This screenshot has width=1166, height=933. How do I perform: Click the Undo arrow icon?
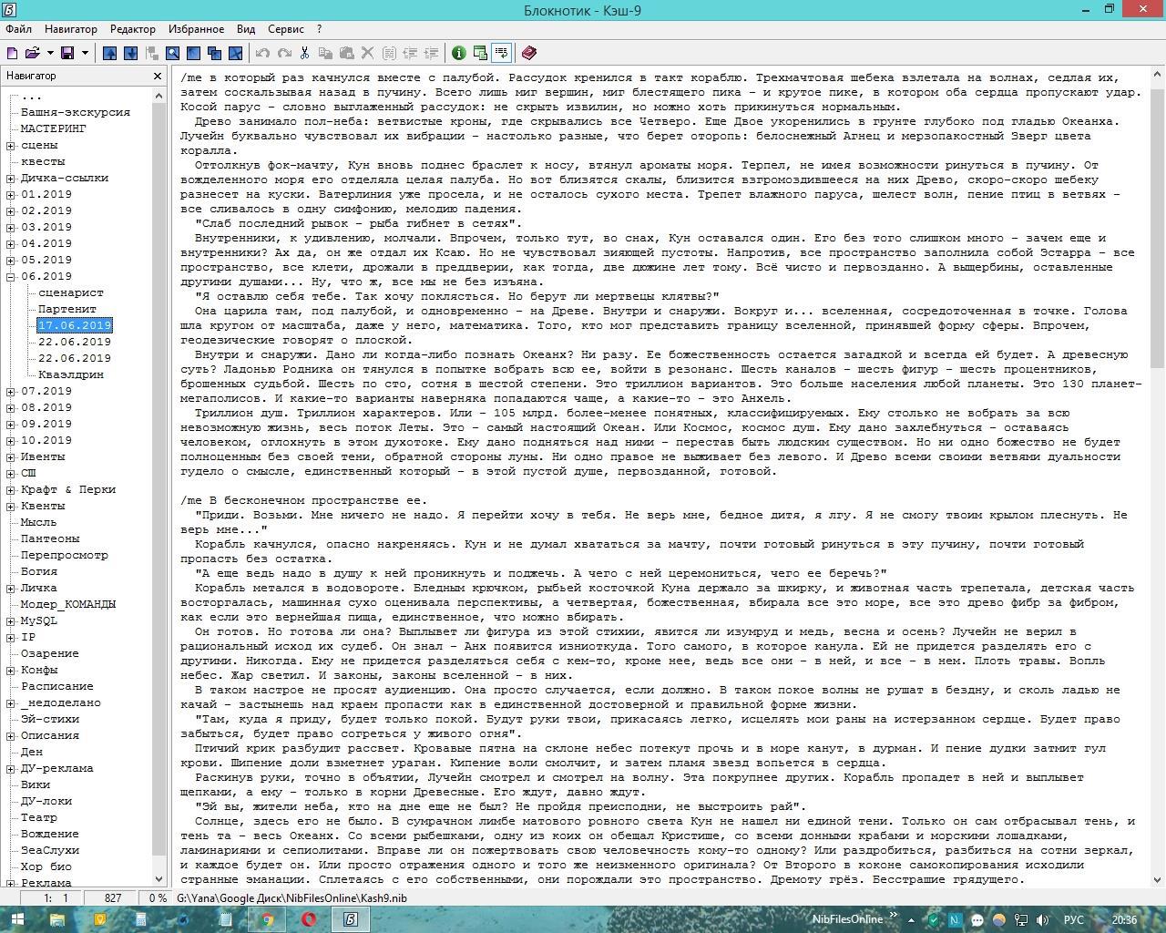pos(262,53)
